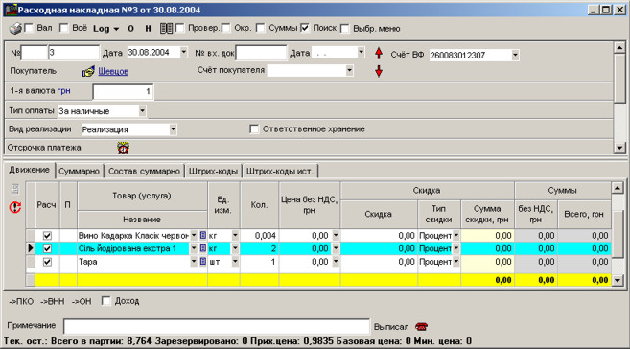Click the document number field containing 3
630x349 pixels.
74,53
